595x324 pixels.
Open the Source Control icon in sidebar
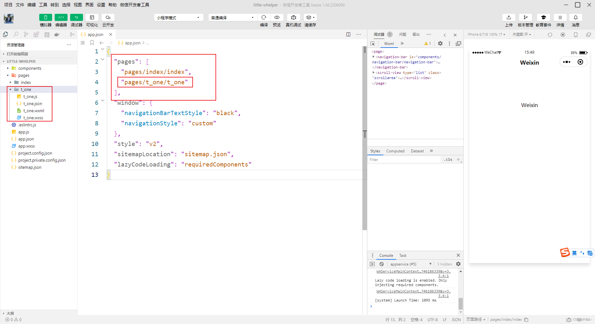pos(26,34)
